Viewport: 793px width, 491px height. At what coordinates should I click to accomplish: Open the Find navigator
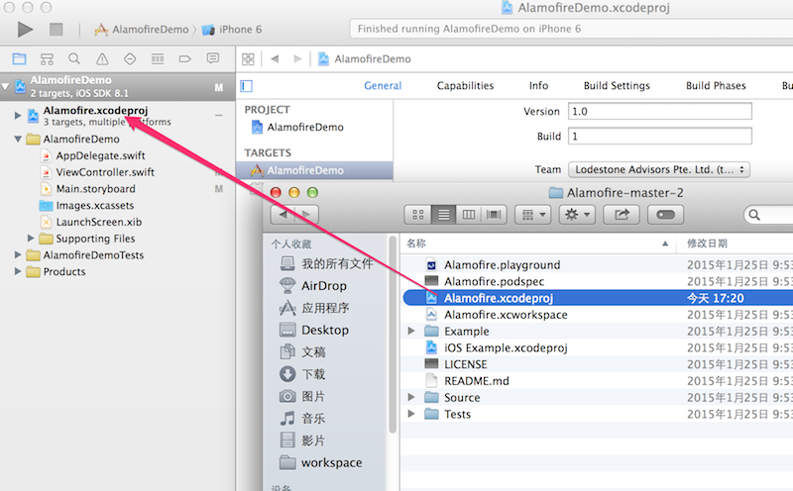tap(74, 59)
